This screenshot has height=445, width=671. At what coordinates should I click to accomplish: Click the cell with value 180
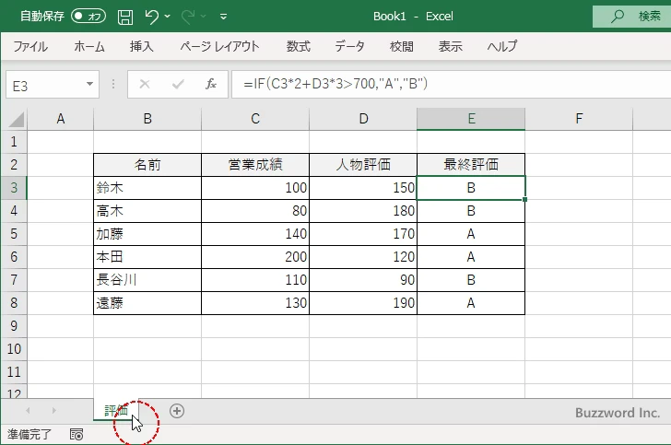pyautogui.click(x=363, y=211)
